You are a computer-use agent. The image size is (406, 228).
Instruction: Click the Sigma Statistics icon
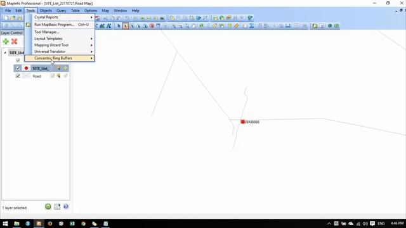[x=251, y=26]
